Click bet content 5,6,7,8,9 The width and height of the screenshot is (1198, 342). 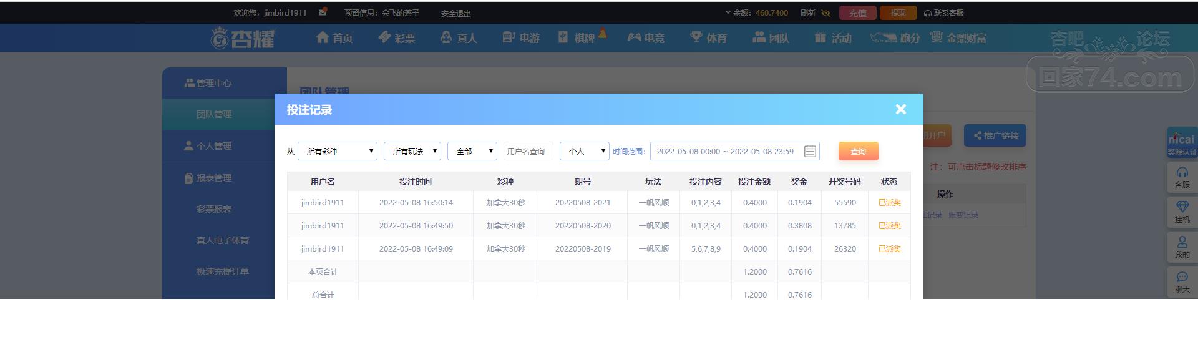(706, 249)
